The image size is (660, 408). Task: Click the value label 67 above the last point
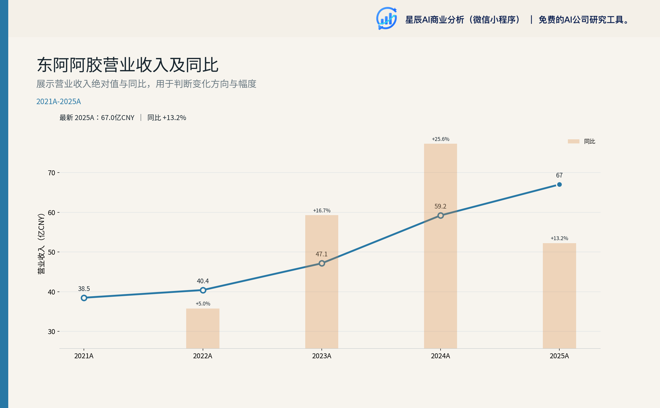click(559, 175)
